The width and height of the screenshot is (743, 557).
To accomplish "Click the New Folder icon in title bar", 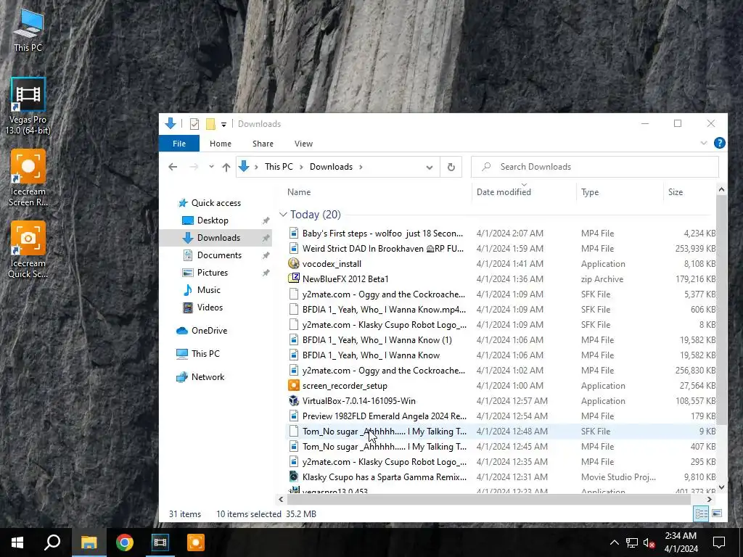I will click(210, 124).
